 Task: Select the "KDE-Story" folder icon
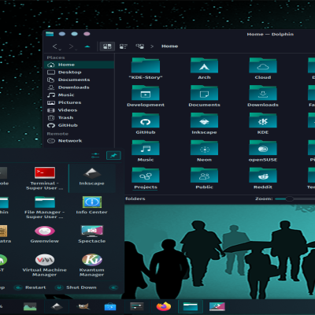tap(146, 65)
